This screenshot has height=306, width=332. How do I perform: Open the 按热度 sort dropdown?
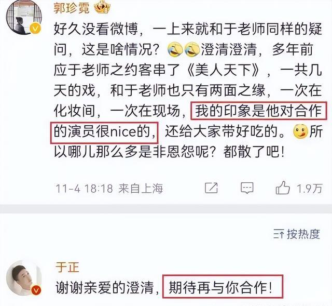coord(297,234)
